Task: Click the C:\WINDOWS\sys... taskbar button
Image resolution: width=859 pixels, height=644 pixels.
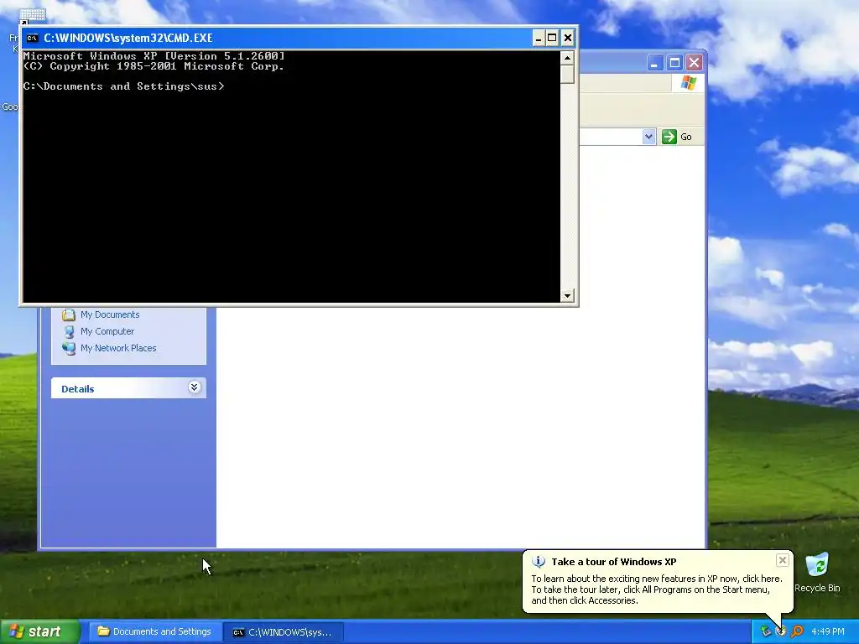Action: pos(284,632)
